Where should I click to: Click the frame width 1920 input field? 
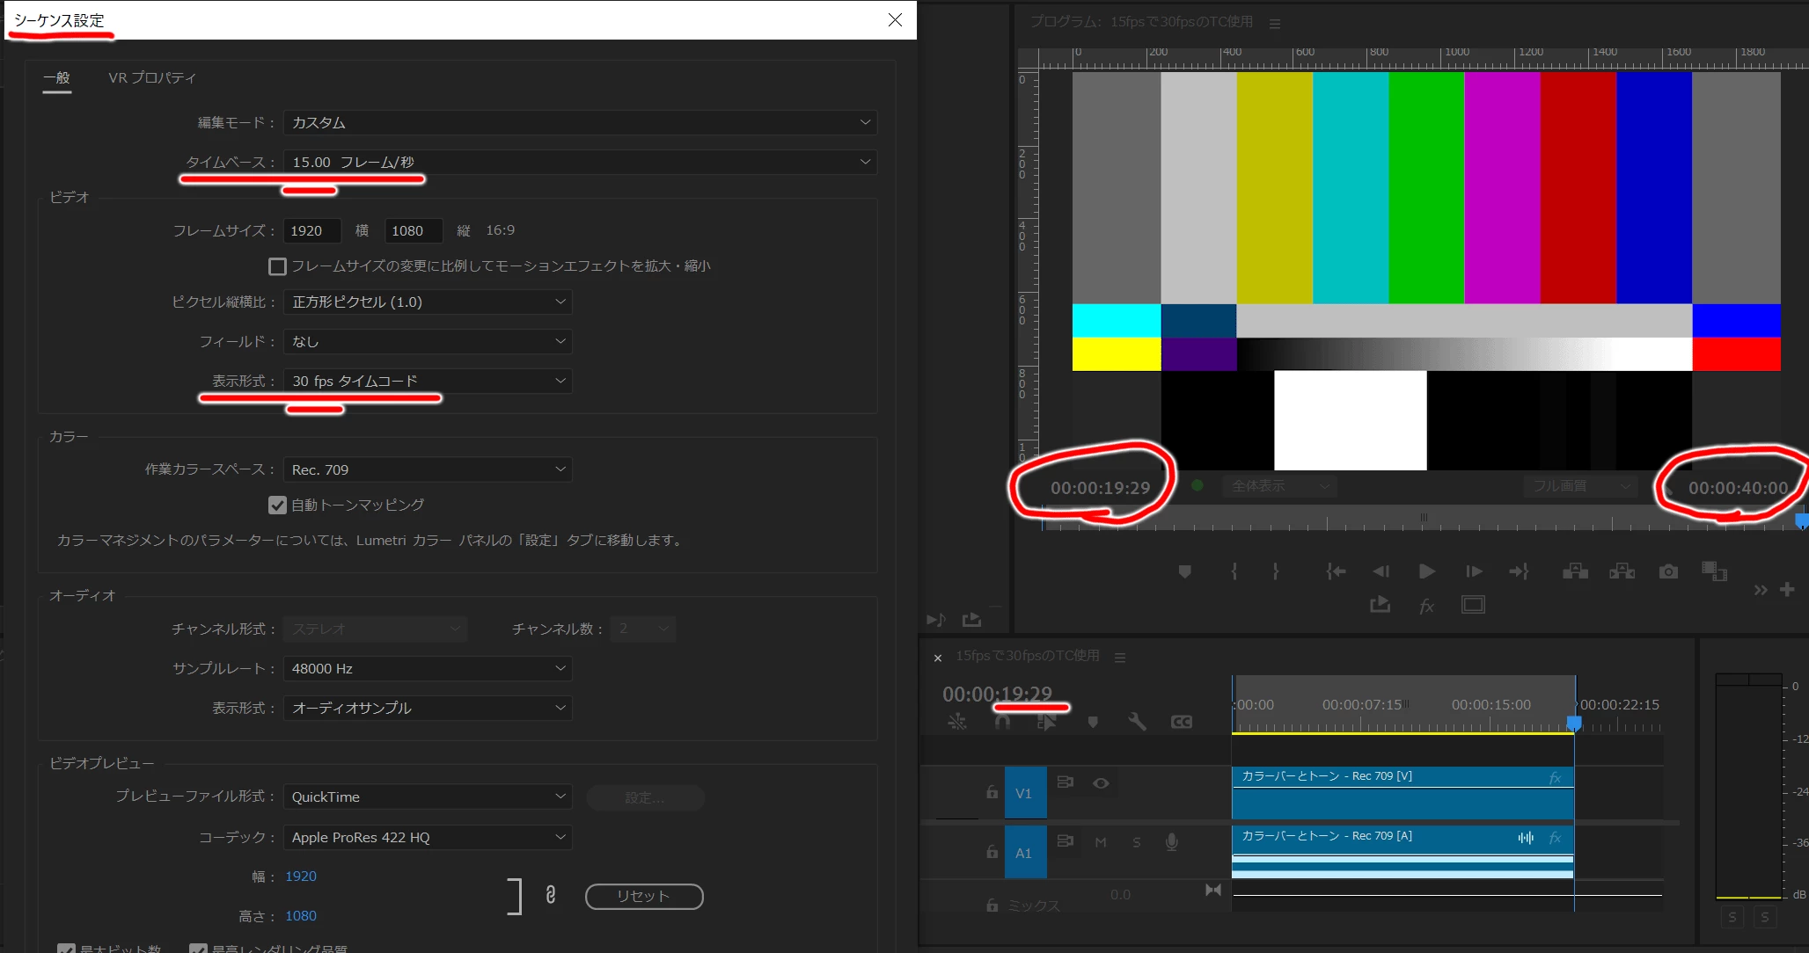(311, 230)
